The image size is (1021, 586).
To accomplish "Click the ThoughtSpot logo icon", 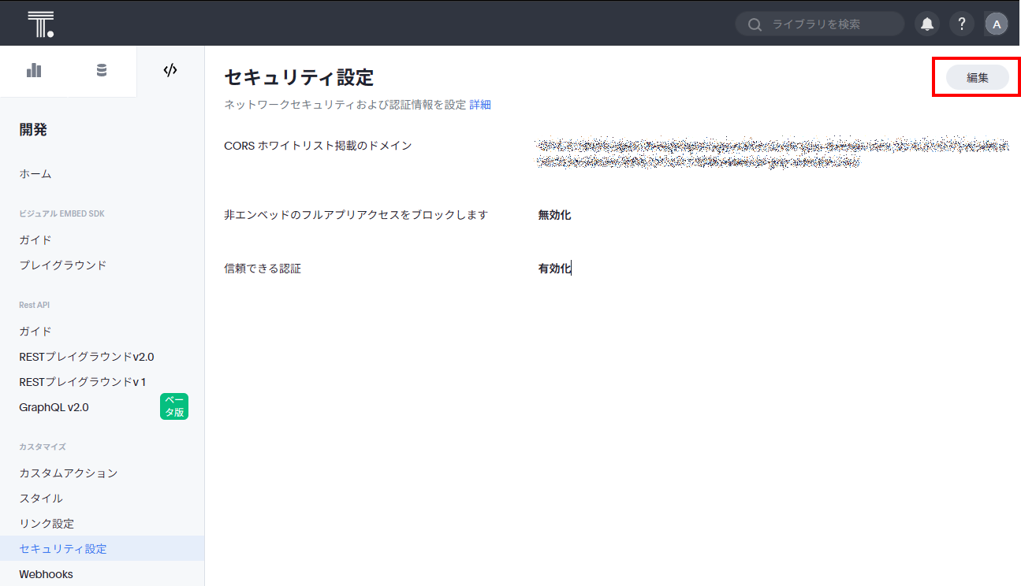I will pos(40,24).
